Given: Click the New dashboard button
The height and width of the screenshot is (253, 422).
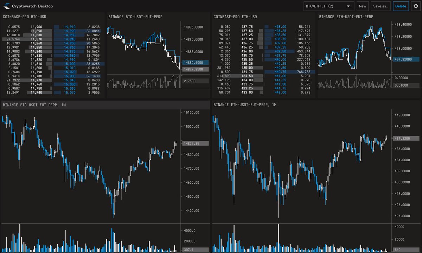Looking at the screenshot, I should tap(363, 6).
